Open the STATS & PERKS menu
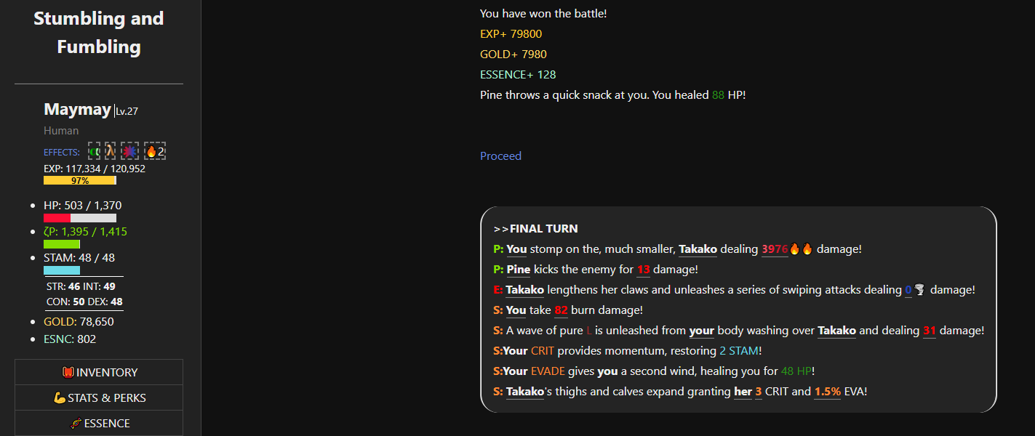 coord(99,398)
